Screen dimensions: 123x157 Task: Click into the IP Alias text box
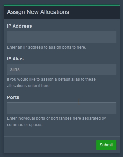[x=61, y=69]
